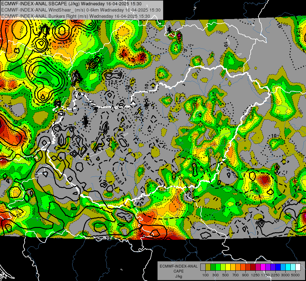The height and width of the screenshot is (281, 306).
Task: Click the pure yellow legend swatch
Action: pos(228,267)
